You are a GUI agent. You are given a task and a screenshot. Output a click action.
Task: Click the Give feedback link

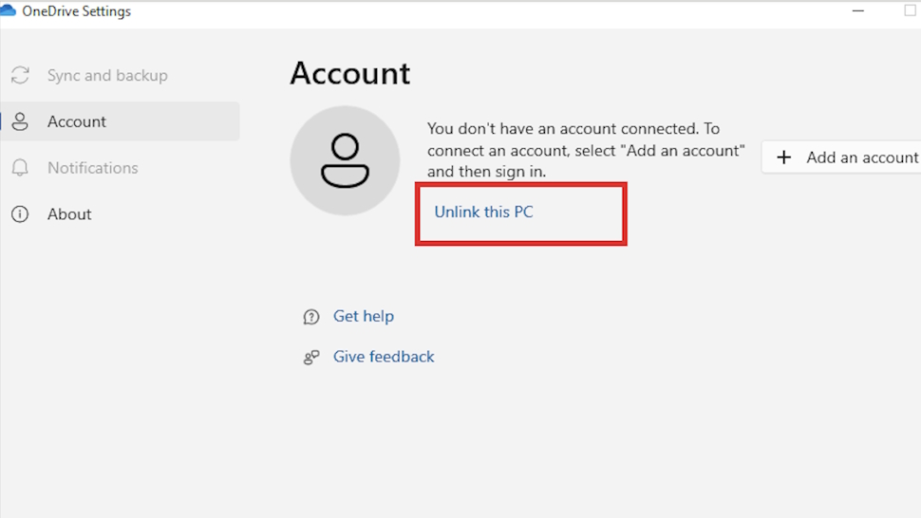[384, 357]
